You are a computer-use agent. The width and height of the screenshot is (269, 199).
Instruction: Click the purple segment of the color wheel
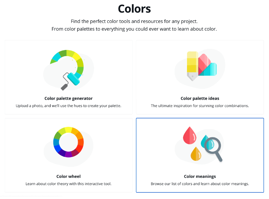coord(68,154)
